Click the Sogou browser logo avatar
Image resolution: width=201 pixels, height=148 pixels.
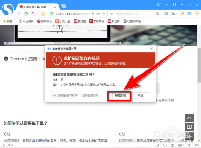coord(8,9)
